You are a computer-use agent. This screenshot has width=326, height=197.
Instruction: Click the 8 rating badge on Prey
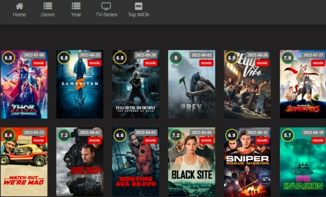coord(176,58)
